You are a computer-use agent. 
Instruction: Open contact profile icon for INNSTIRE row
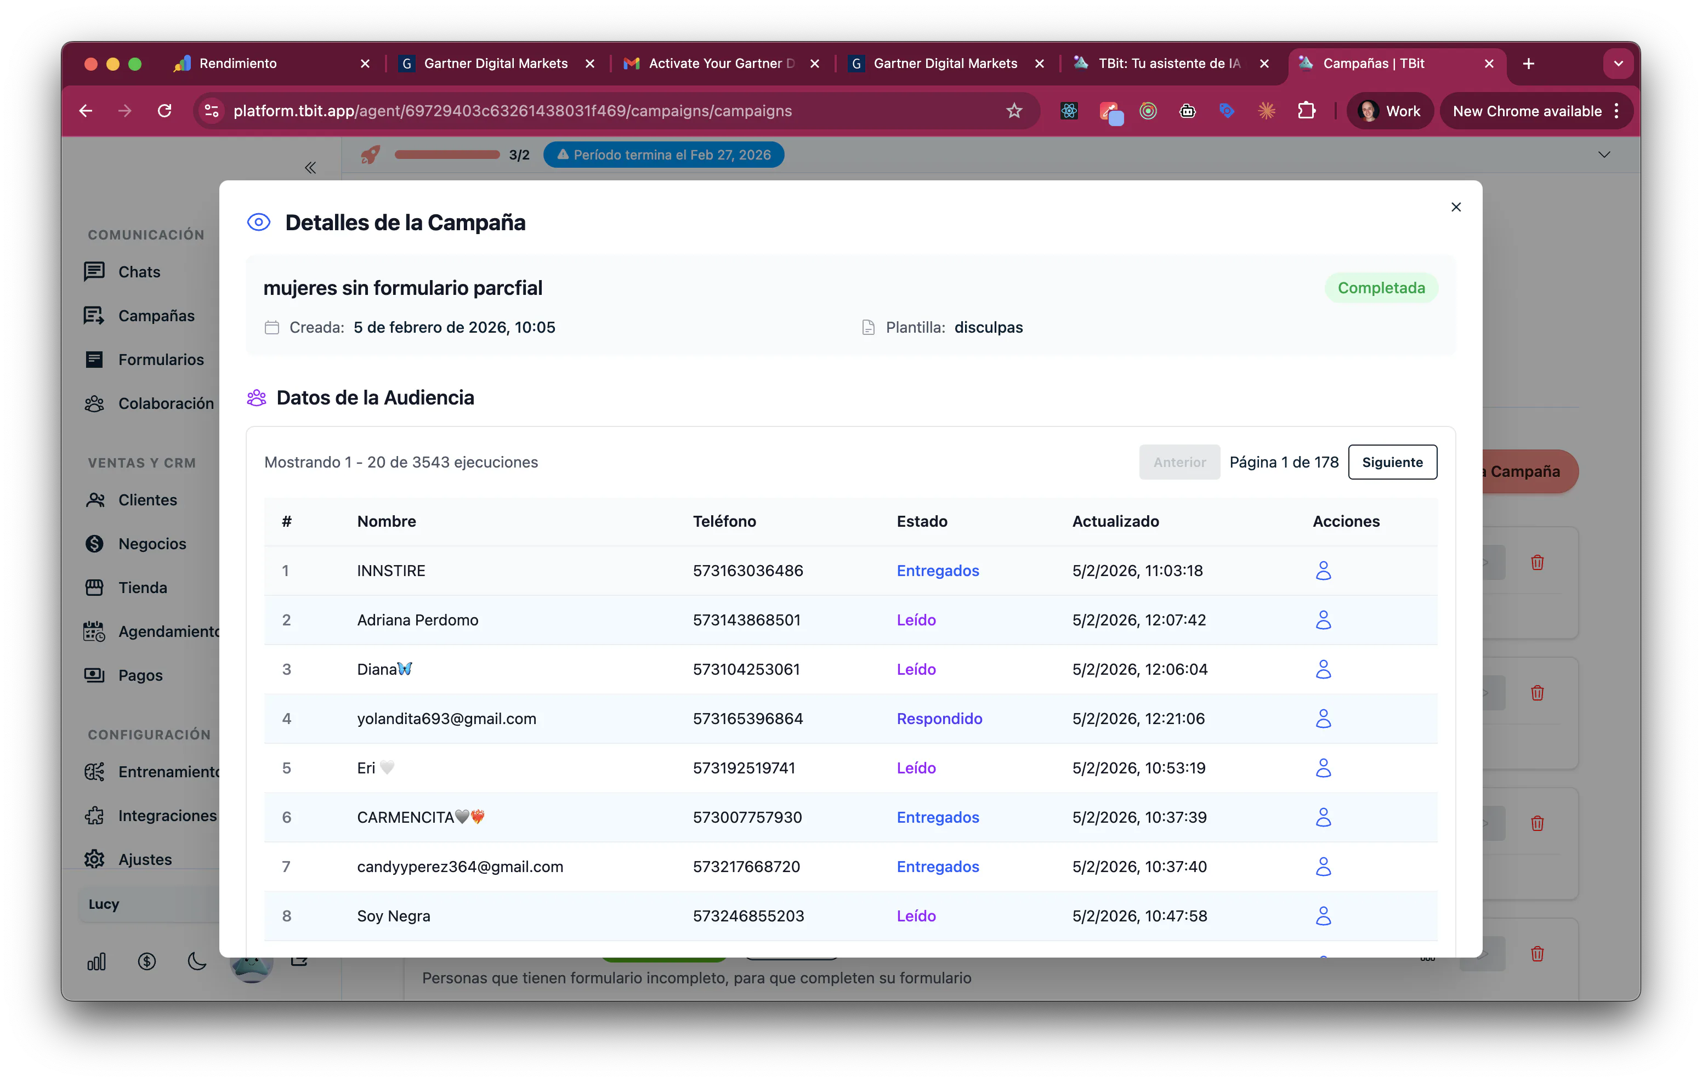(1323, 571)
